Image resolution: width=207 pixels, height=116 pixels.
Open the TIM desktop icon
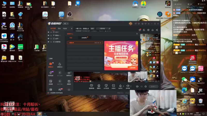point(78,4)
